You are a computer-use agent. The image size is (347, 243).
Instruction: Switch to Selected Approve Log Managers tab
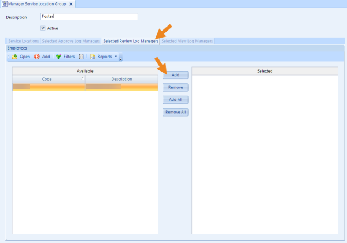click(71, 41)
